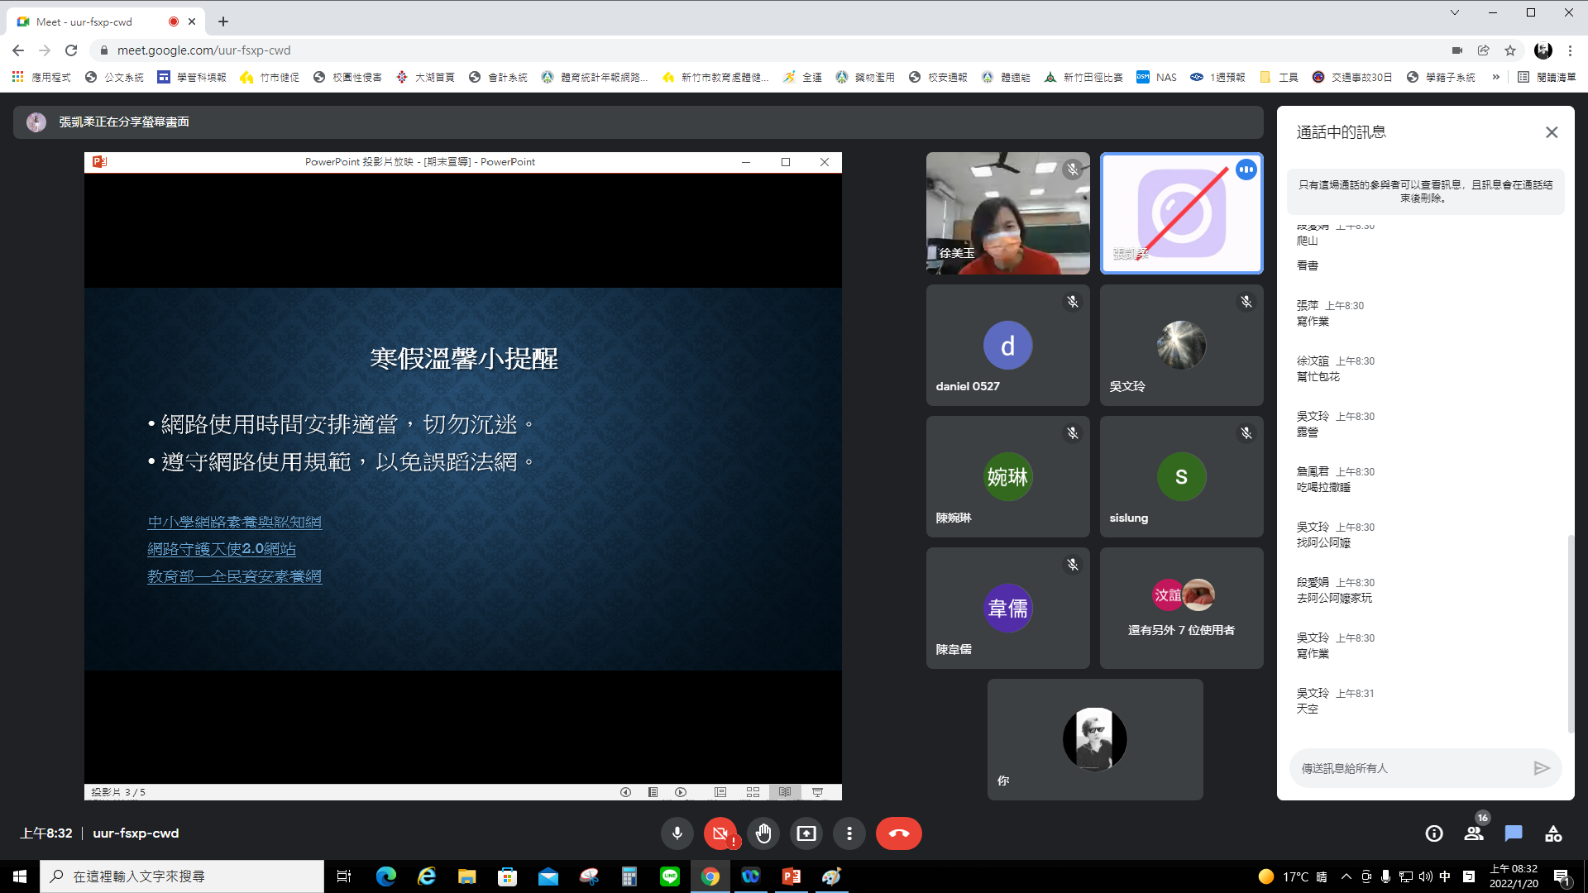1588x893 pixels.
Task: Click the present screen button
Action: coord(806,833)
